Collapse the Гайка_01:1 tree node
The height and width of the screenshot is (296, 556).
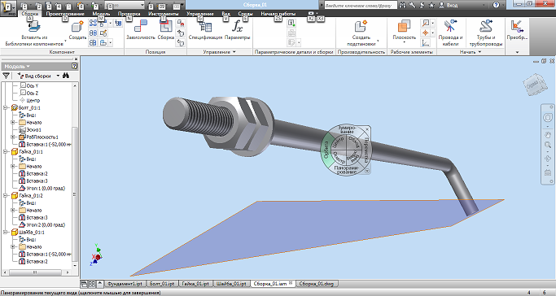[6, 151]
